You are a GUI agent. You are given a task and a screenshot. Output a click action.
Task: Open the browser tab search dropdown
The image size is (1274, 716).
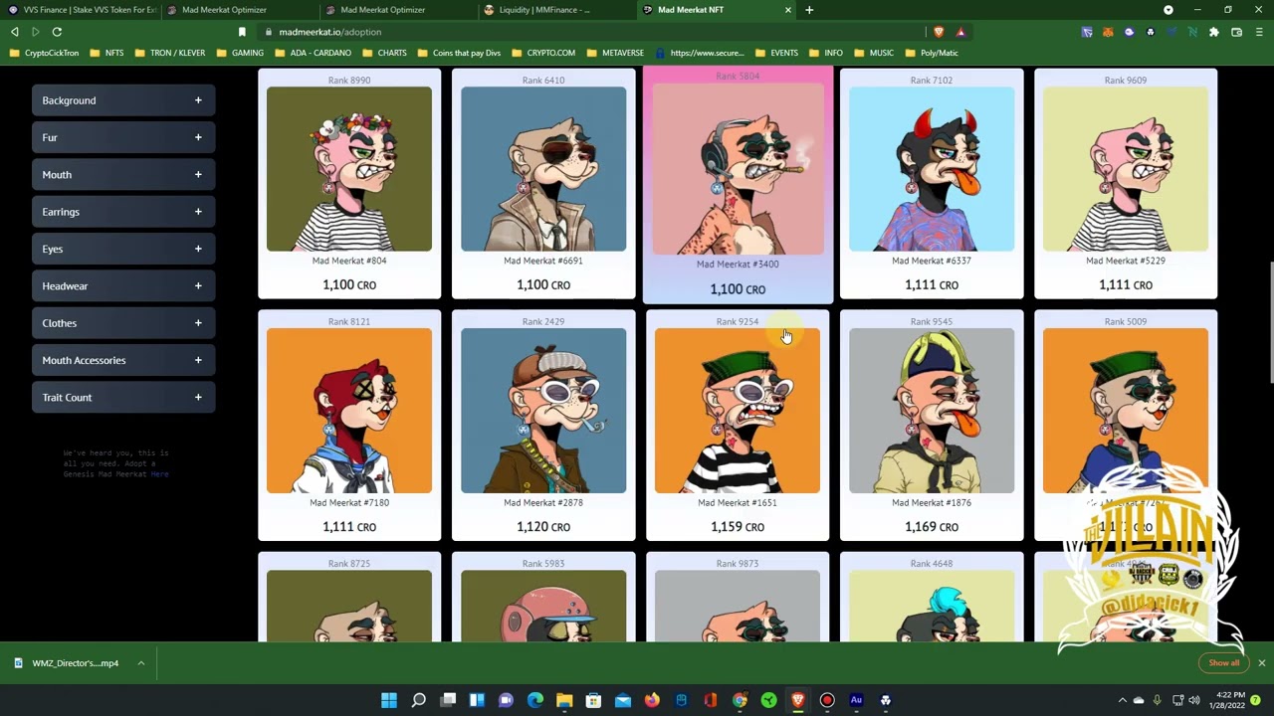(1168, 10)
